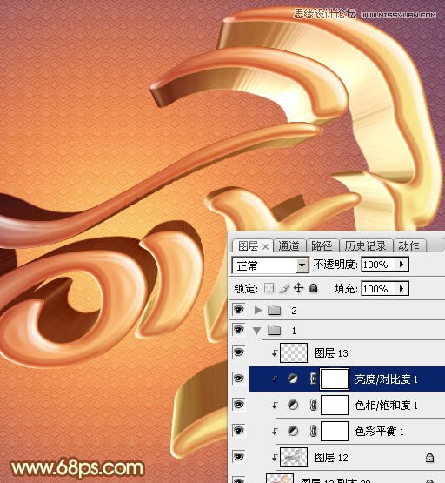Toggle lock position move icon
The image size is (445, 483).
298,288
